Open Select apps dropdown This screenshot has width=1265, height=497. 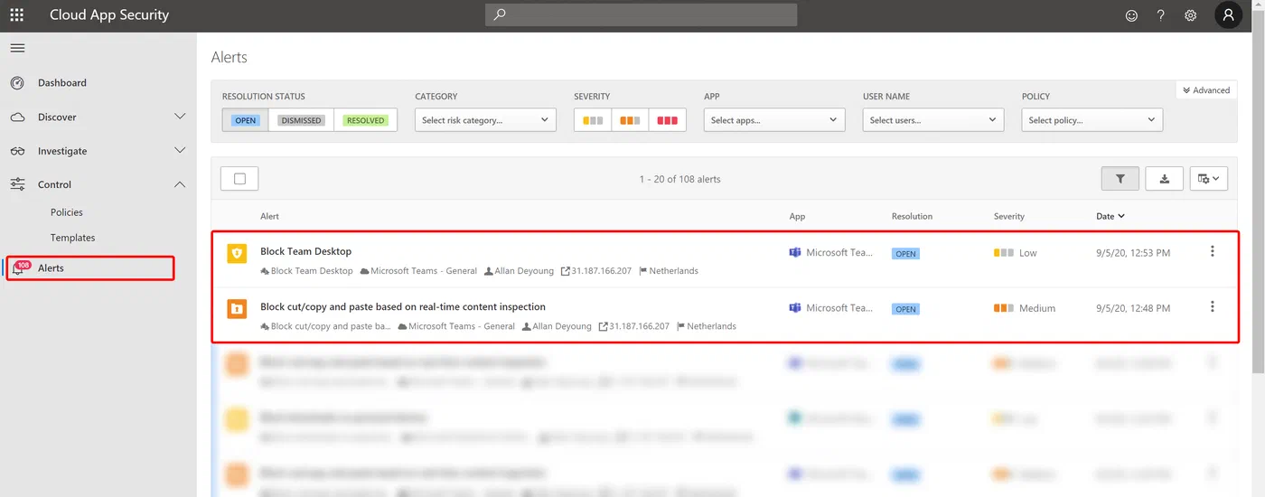(x=774, y=120)
